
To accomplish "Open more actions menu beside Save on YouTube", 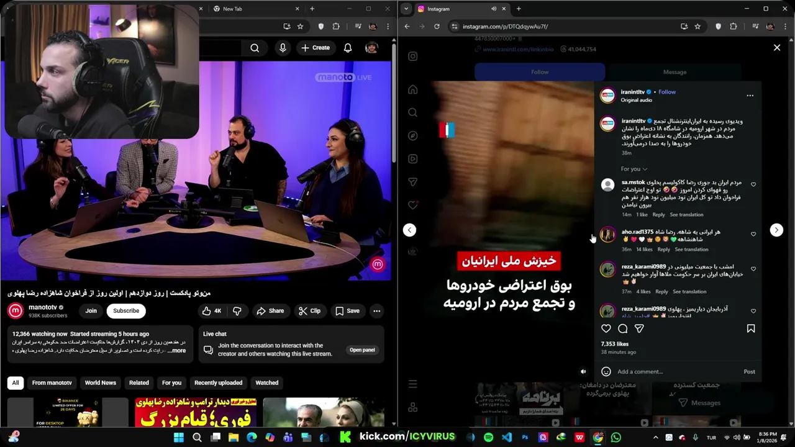I will [x=376, y=311].
